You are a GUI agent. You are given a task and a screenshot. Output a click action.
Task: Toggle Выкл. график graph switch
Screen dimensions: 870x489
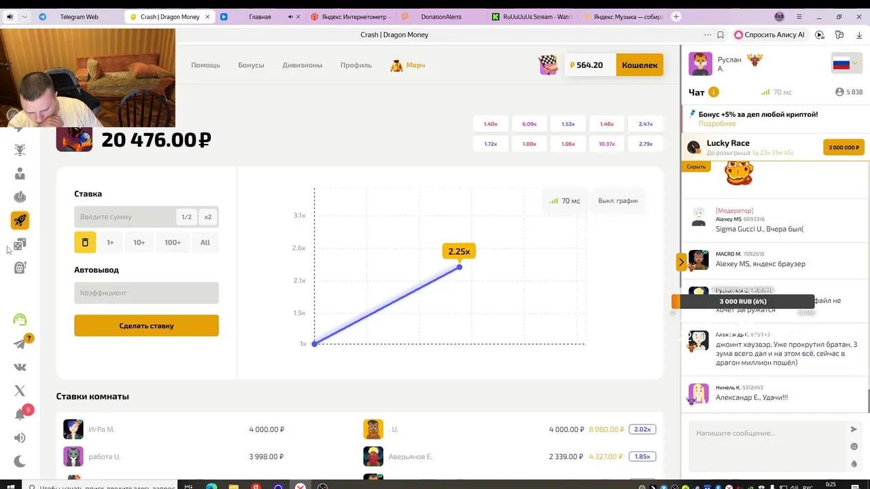[x=618, y=201]
